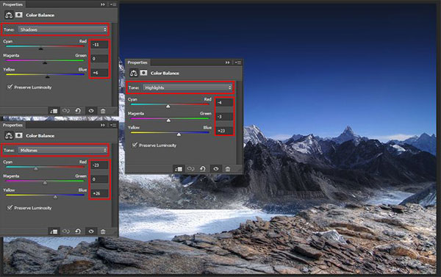Screen dimensions: 441x277
Task: Click the Magenta-Green value field showing -3
Action: pos(224,116)
